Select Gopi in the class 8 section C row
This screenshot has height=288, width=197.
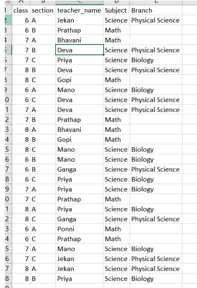[x=64, y=80]
